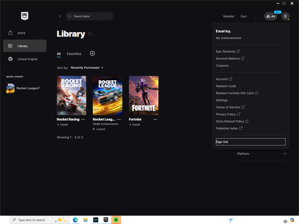Click the Epic Games logo

pos(25,16)
